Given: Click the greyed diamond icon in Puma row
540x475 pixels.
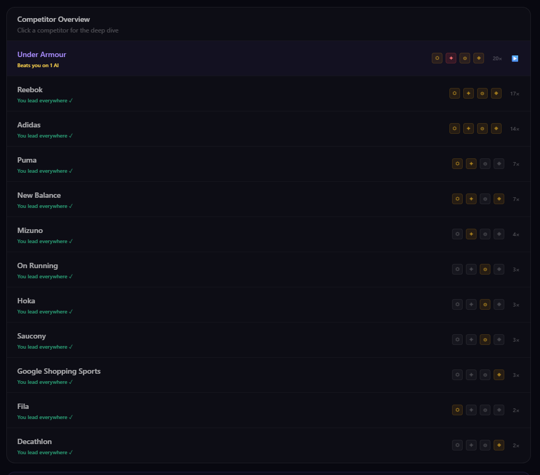Looking at the screenshot, I should [499, 164].
